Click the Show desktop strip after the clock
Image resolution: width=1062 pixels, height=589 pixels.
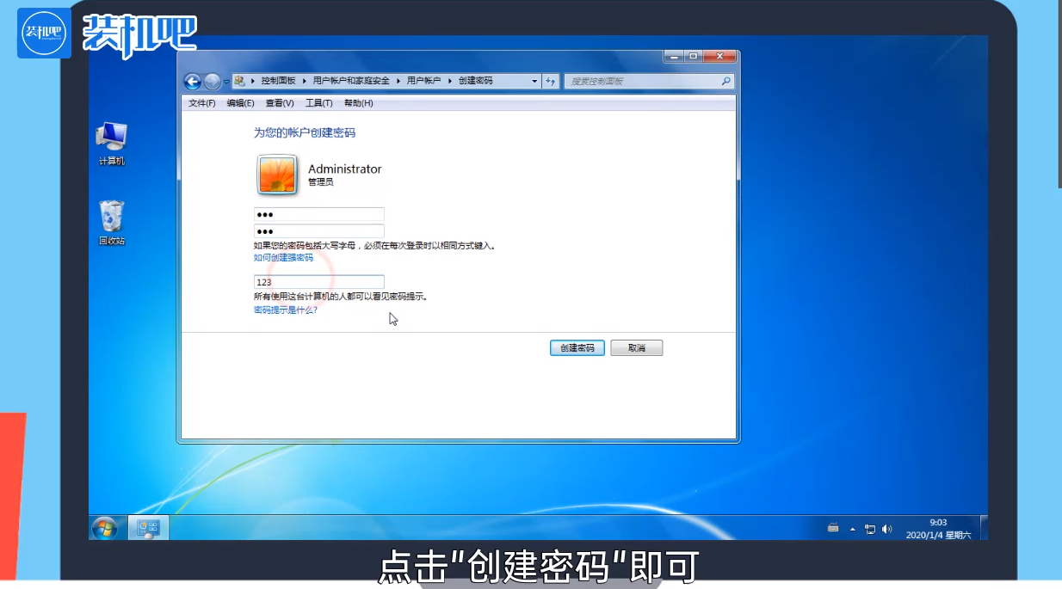click(x=984, y=527)
